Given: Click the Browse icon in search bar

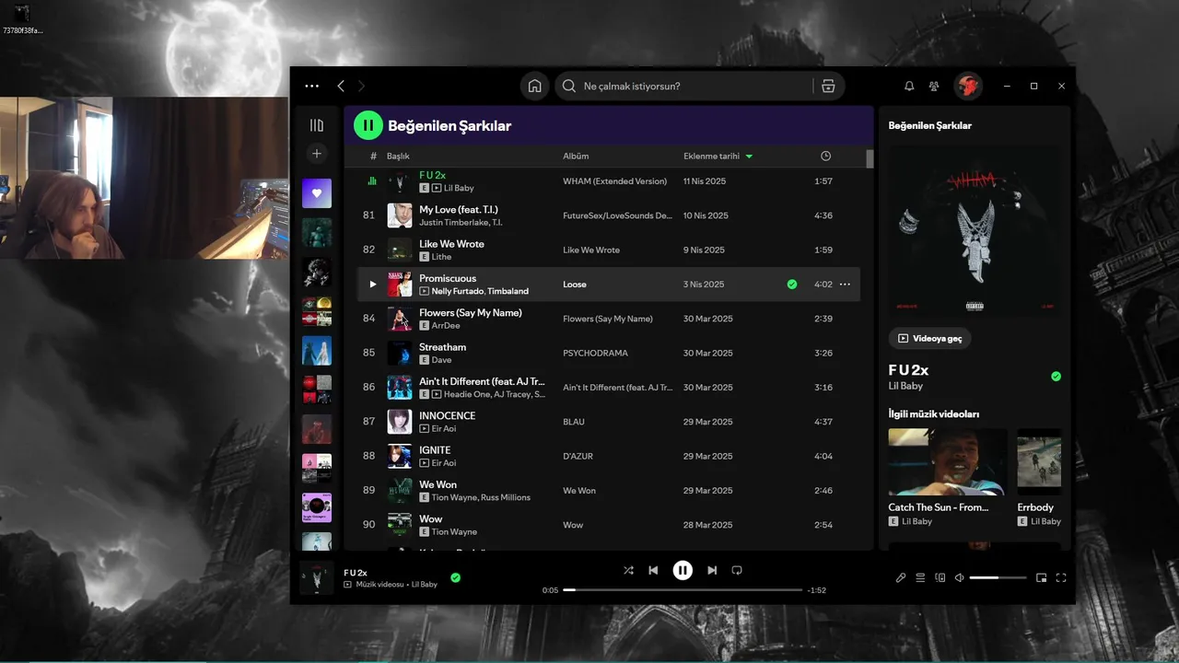Looking at the screenshot, I should click(x=828, y=86).
